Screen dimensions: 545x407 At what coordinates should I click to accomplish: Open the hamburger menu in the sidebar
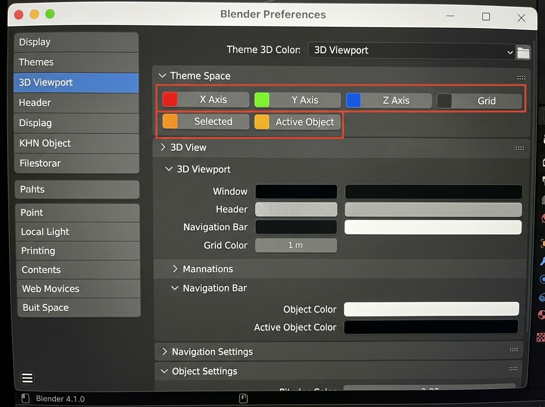27,378
